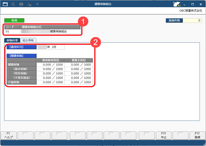Edit the 健康保険組合名 field
The height and width of the screenshot is (146, 206).
(x=51, y=31)
